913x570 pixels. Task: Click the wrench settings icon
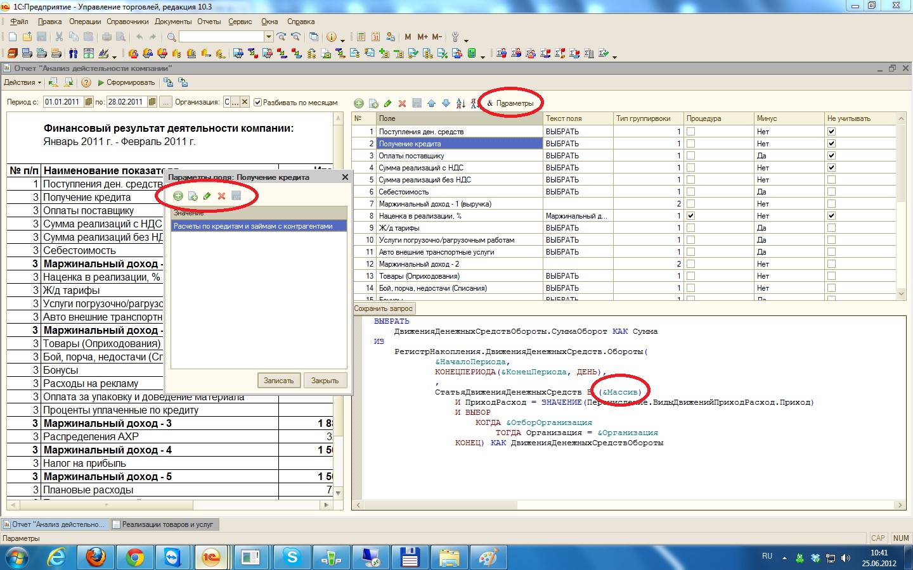coord(455,37)
